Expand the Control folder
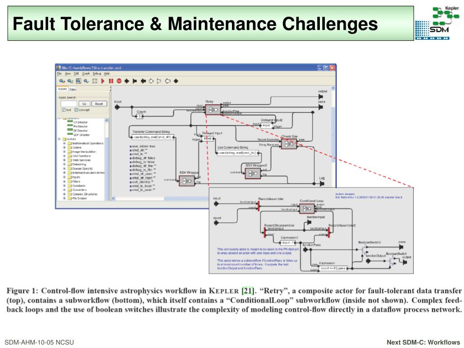 64,147
